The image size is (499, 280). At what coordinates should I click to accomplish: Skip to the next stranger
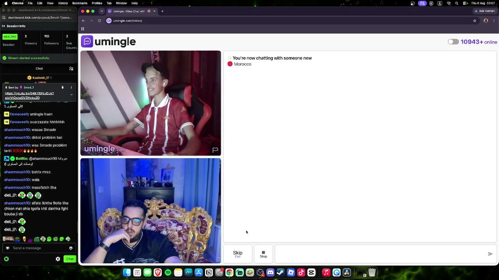[x=238, y=254]
